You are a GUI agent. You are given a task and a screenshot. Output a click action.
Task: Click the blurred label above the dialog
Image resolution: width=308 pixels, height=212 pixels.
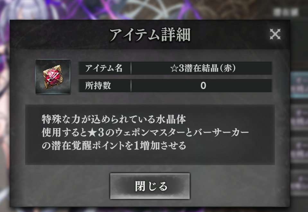(286, 13)
